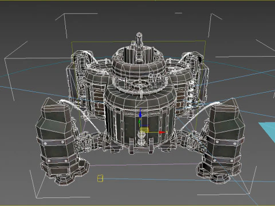Select the small yellow helper box object

pos(100,178)
